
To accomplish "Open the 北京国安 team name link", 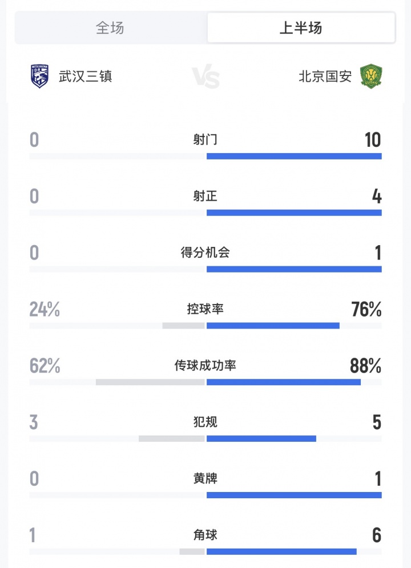I will point(325,76).
